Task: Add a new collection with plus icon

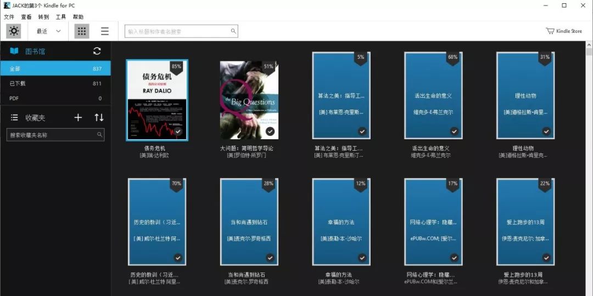Action: [x=78, y=117]
